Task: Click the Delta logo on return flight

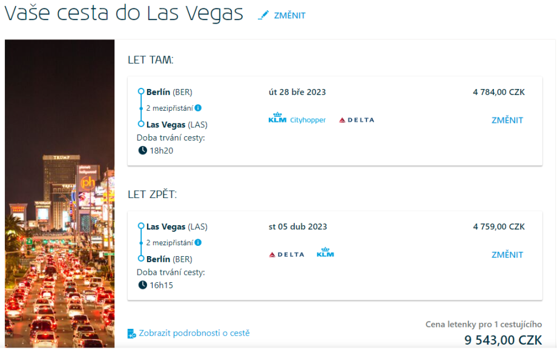Action: coord(286,254)
